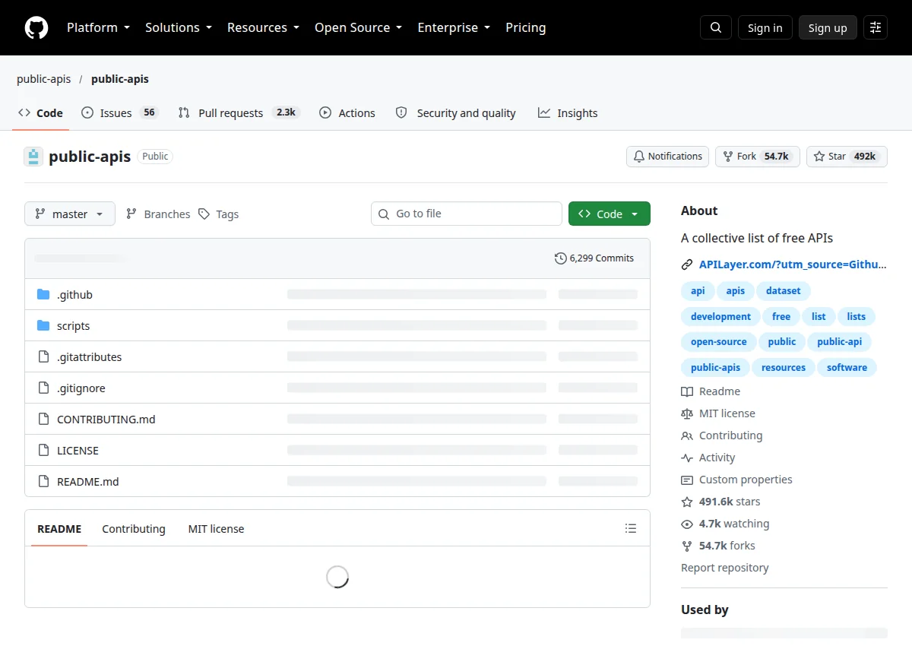Viewport: 912px width, 646px height.
Task: Click the public-apis repository avatar
Action: pos(33,157)
